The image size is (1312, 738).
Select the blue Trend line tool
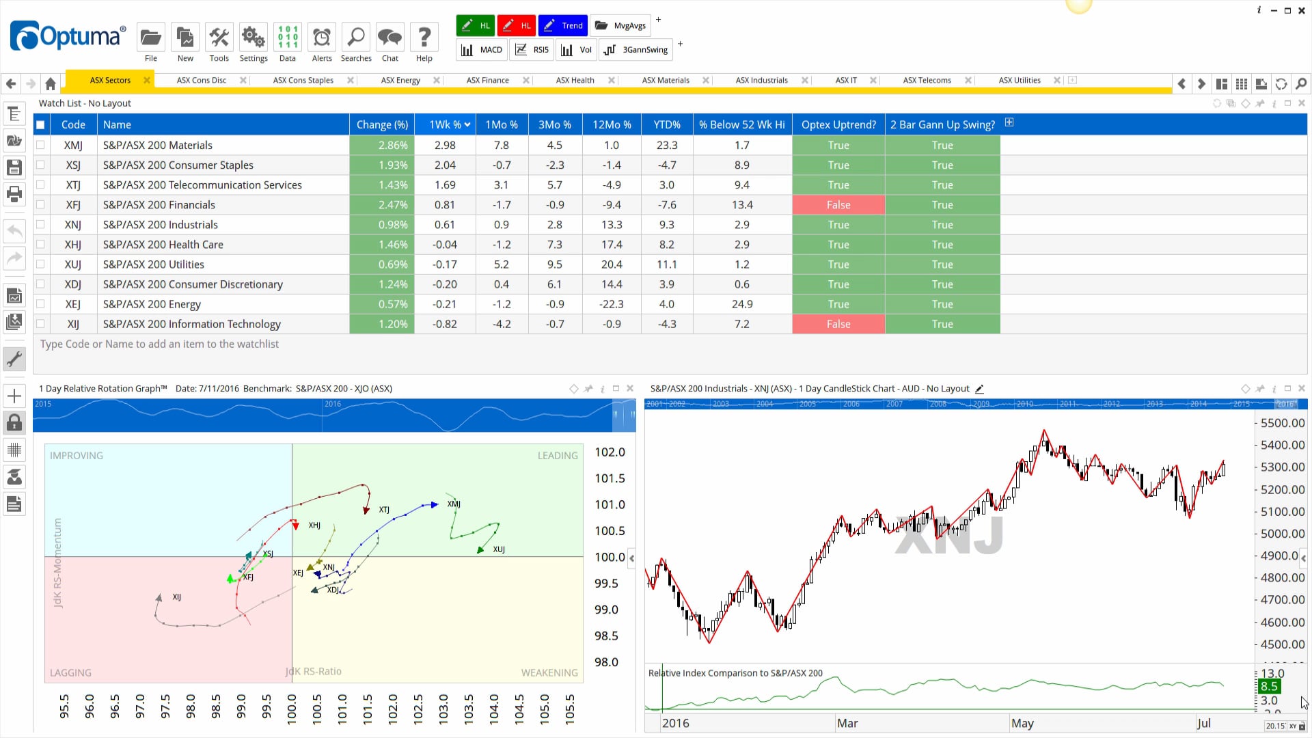tap(563, 25)
